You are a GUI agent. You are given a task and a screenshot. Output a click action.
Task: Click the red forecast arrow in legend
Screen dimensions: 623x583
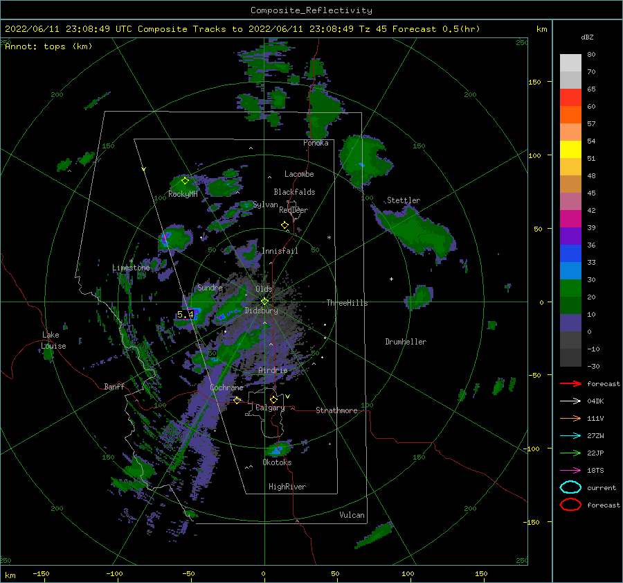pyautogui.click(x=570, y=383)
